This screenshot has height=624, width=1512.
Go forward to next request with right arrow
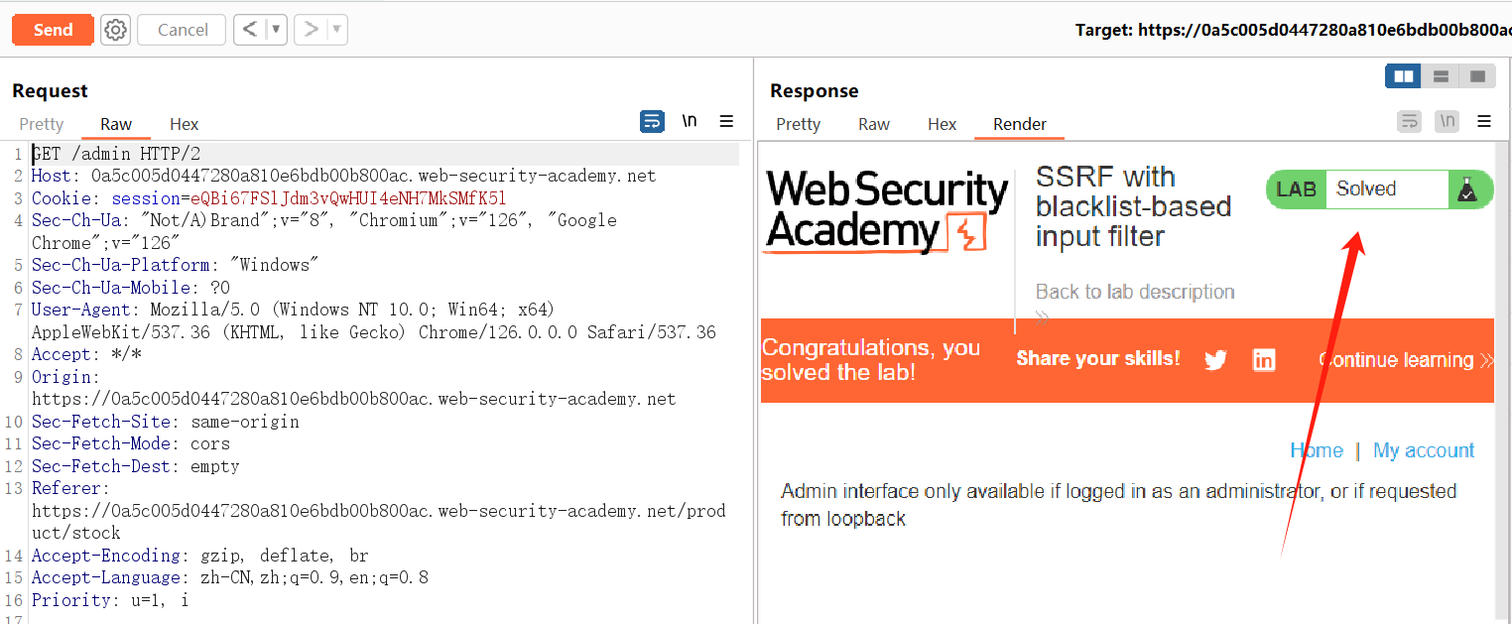click(312, 30)
